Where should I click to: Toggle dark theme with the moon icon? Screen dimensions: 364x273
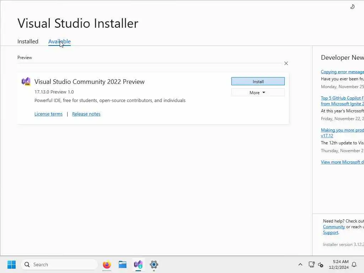(x=352, y=7)
